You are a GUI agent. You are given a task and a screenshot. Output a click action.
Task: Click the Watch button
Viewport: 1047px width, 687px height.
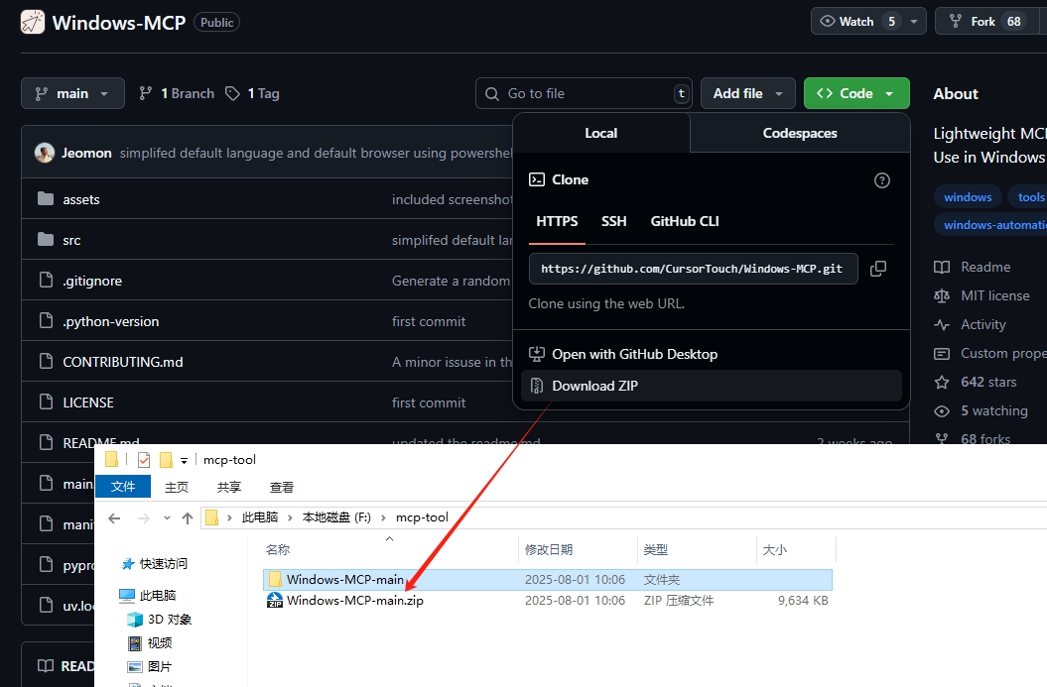pos(856,22)
